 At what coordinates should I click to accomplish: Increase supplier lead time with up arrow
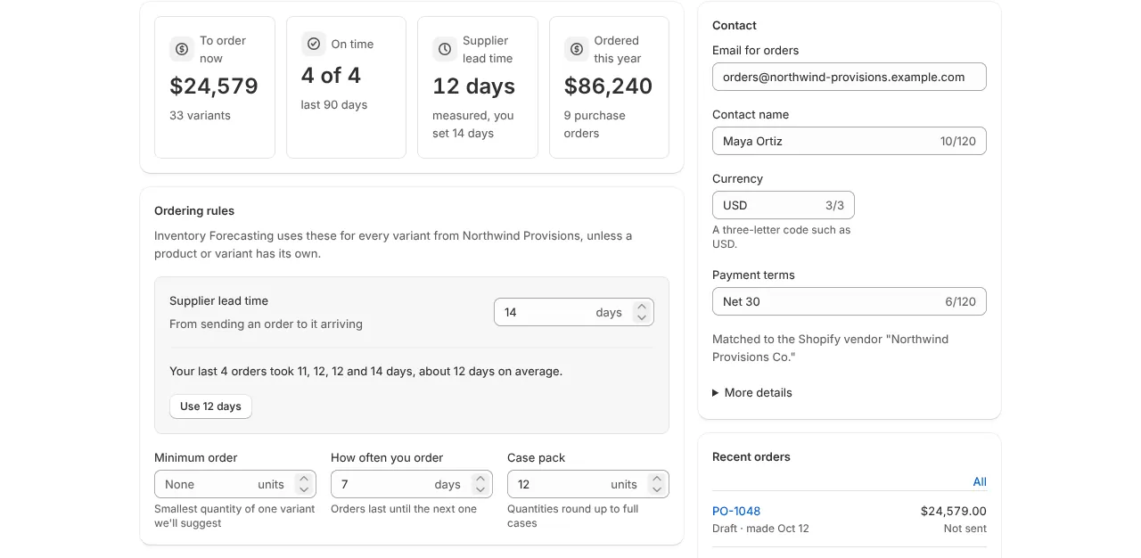641,307
